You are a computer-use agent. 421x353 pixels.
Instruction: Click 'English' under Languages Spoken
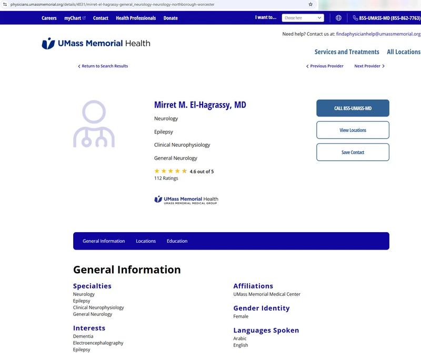point(240,345)
